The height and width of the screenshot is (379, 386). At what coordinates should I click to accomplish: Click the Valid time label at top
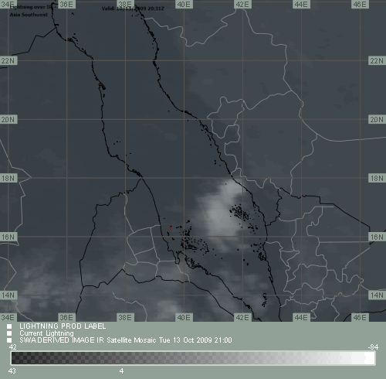pyautogui.click(x=133, y=9)
